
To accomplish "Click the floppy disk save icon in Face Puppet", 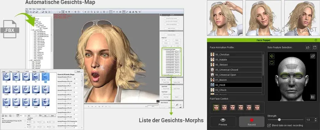I will pos(315,48).
